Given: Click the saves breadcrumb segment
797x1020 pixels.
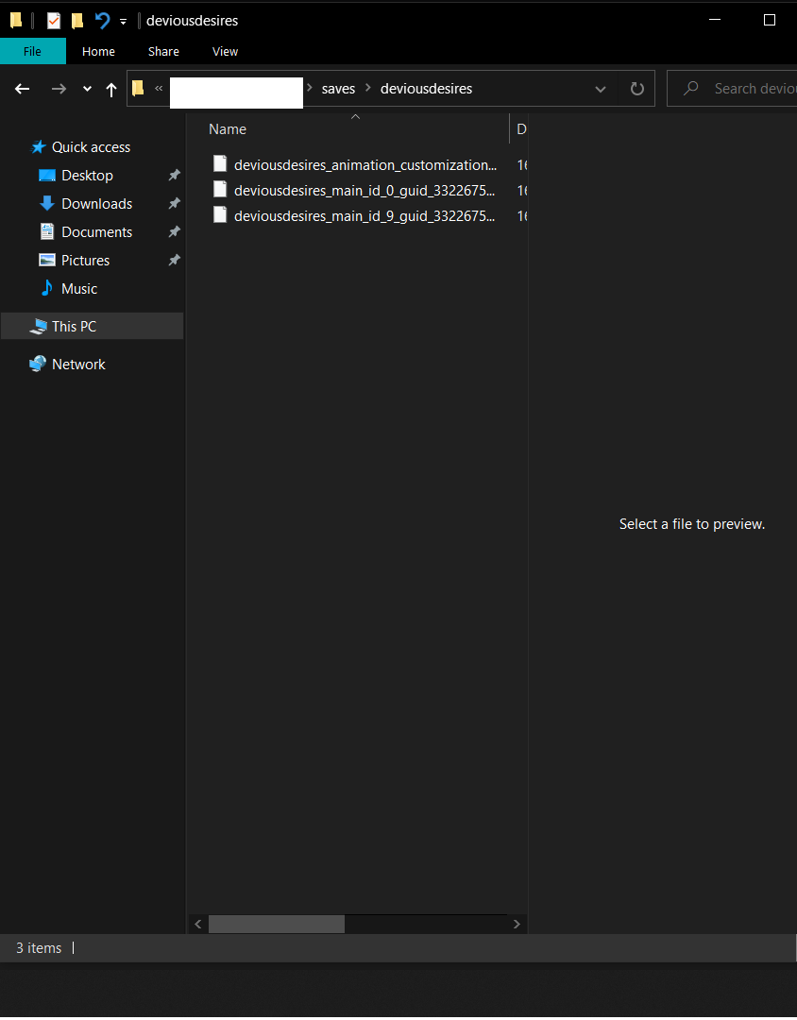Looking at the screenshot, I should coord(338,89).
